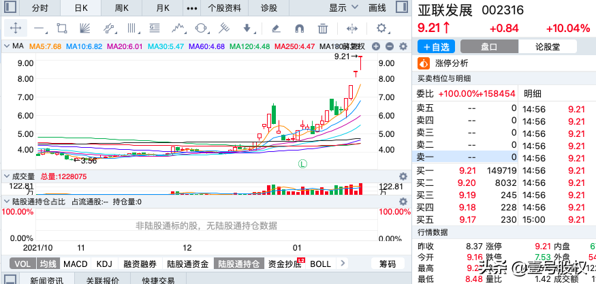This screenshot has width=596, height=284.
Task: Select the text annotation tool
Action: point(155,28)
